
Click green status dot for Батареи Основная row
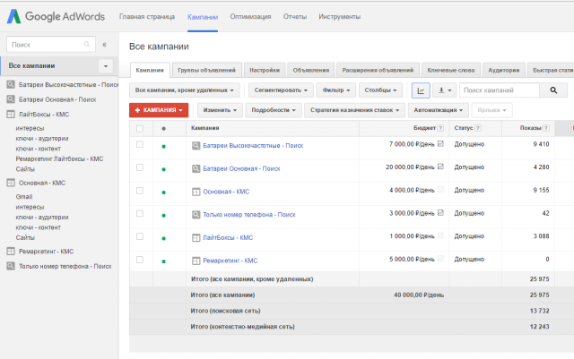coord(163,169)
